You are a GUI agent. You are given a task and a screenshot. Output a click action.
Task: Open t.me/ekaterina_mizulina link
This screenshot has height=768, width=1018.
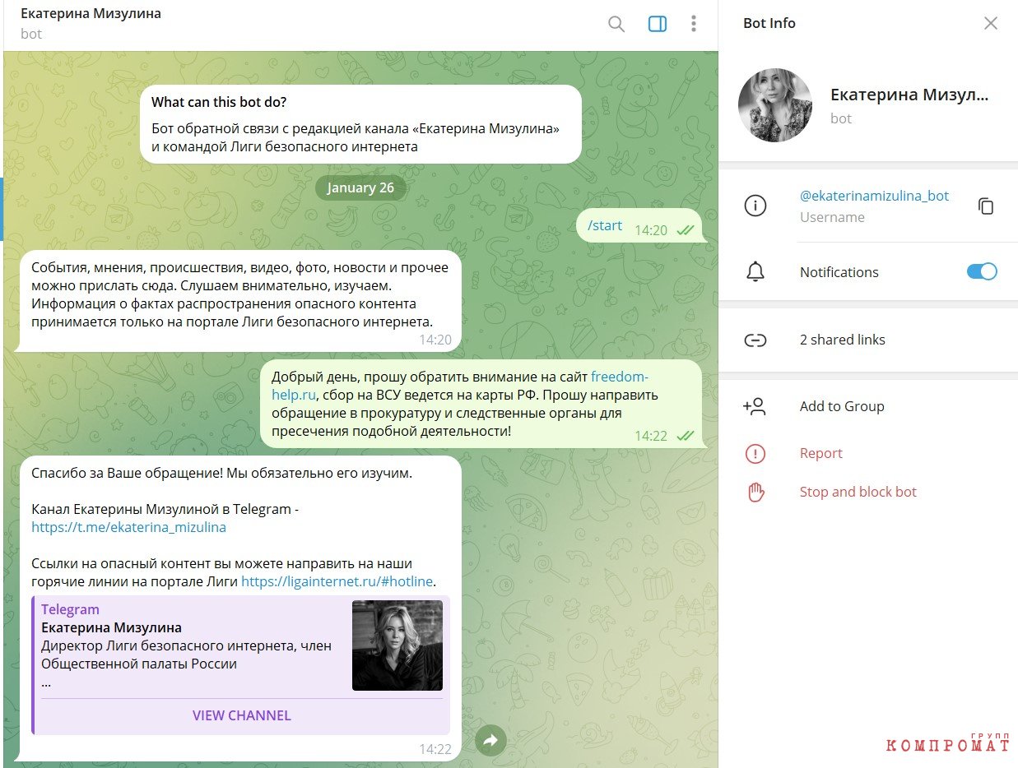click(x=128, y=527)
